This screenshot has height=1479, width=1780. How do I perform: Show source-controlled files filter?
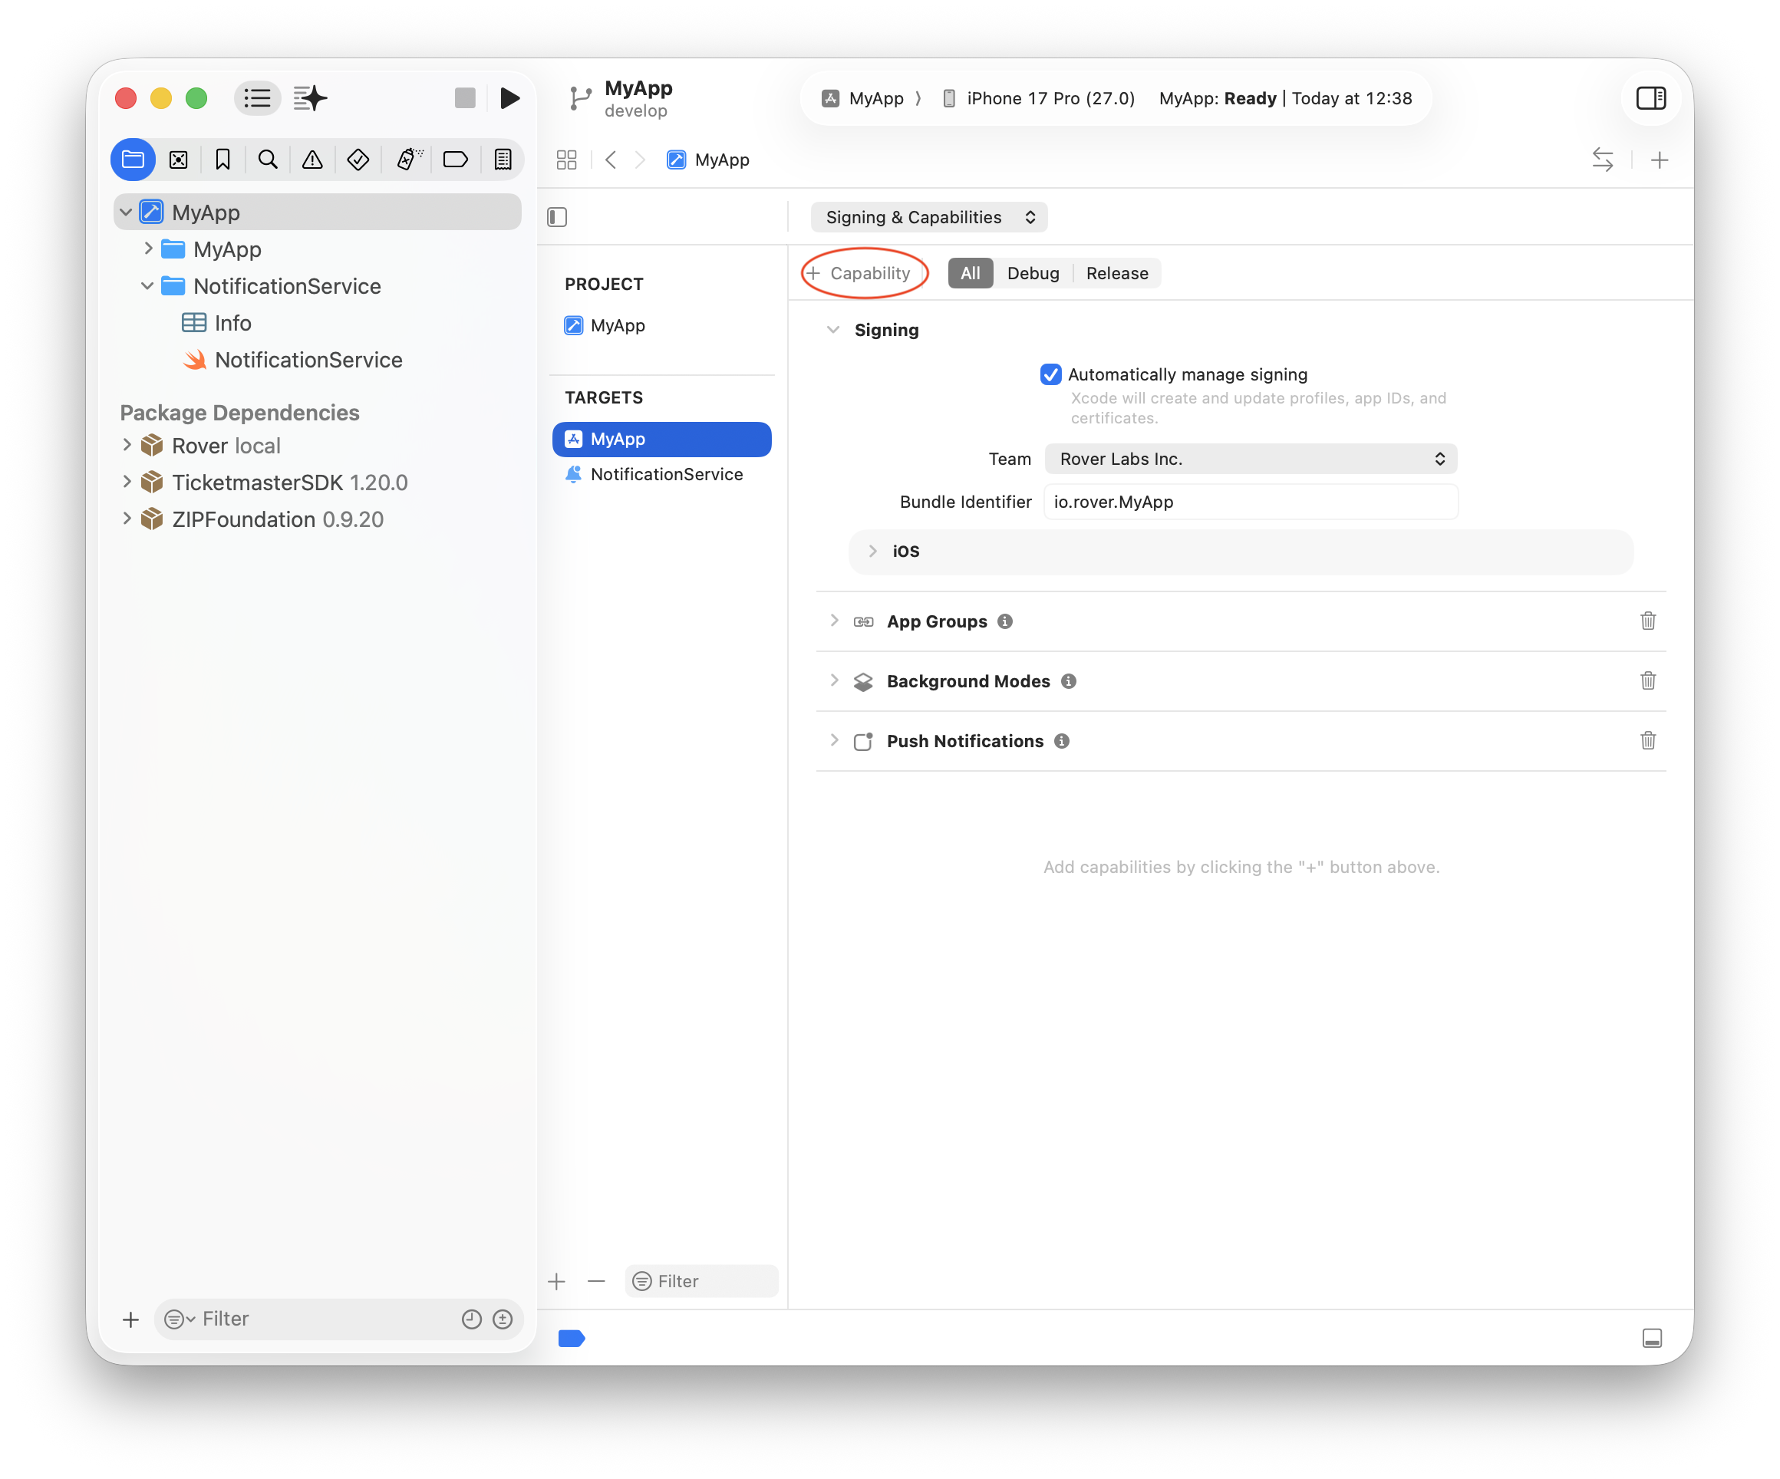(x=503, y=1319)
